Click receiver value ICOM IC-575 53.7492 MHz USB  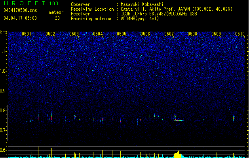point(159,14)
